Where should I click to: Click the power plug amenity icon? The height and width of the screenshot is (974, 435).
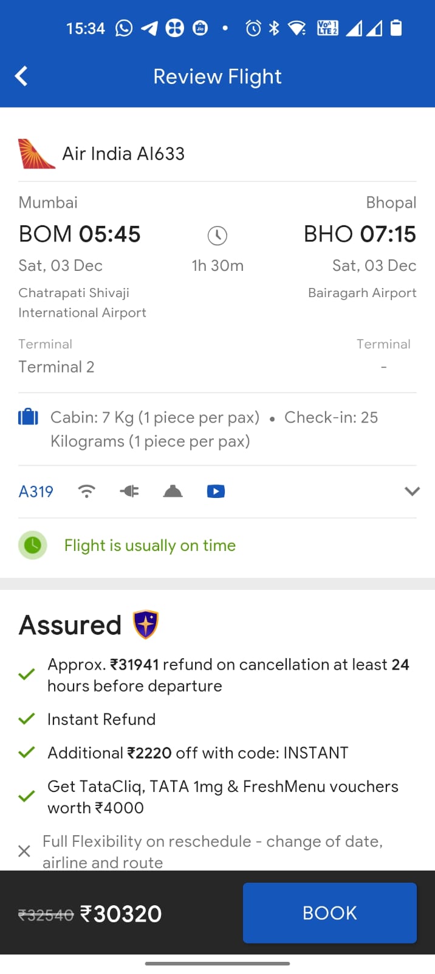click(x=129, y=491)
